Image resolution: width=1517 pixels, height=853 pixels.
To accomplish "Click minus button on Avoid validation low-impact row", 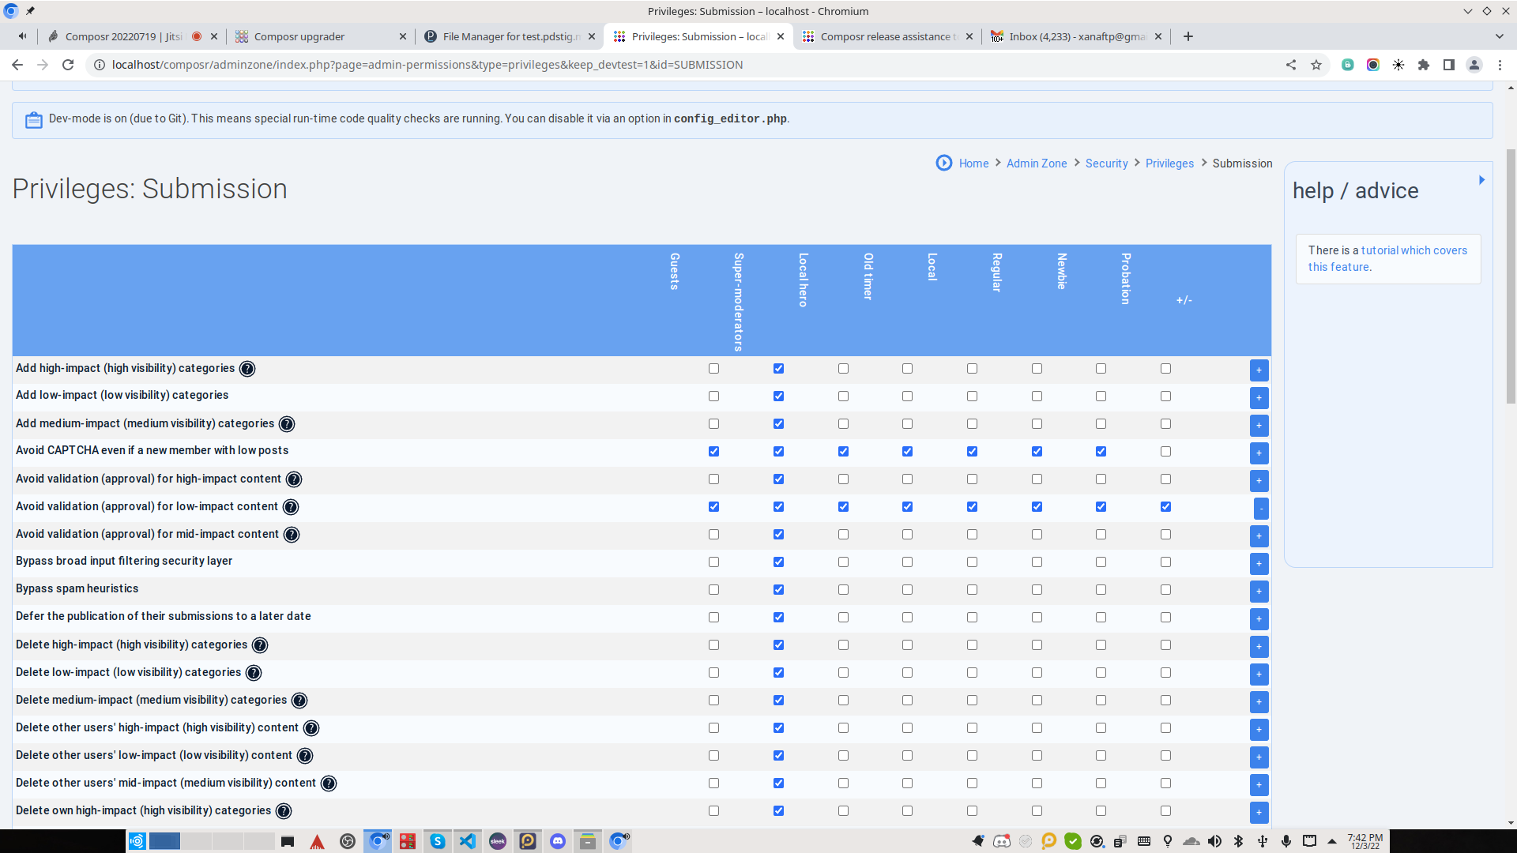I will 1261,508.
